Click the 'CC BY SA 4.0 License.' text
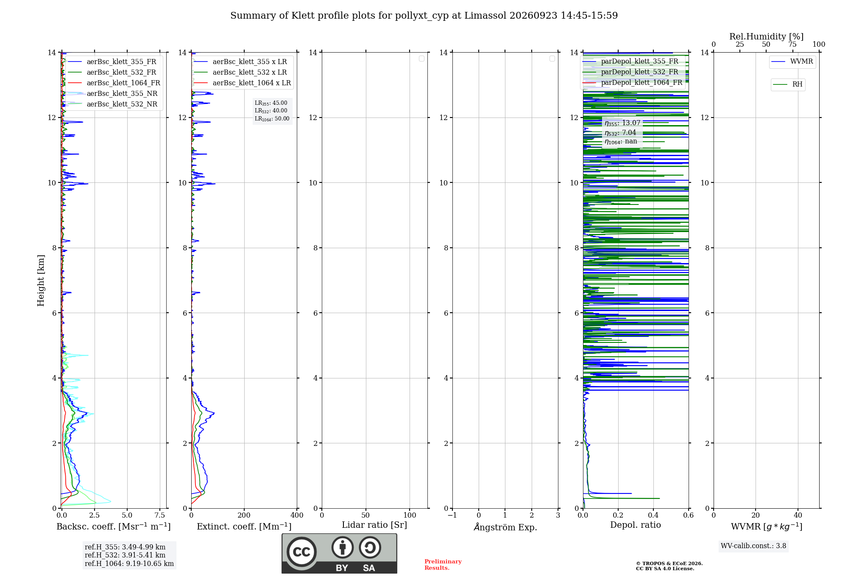Image resolution: width=848 pixels, height=577 pixels. click(x=665, y=569)
